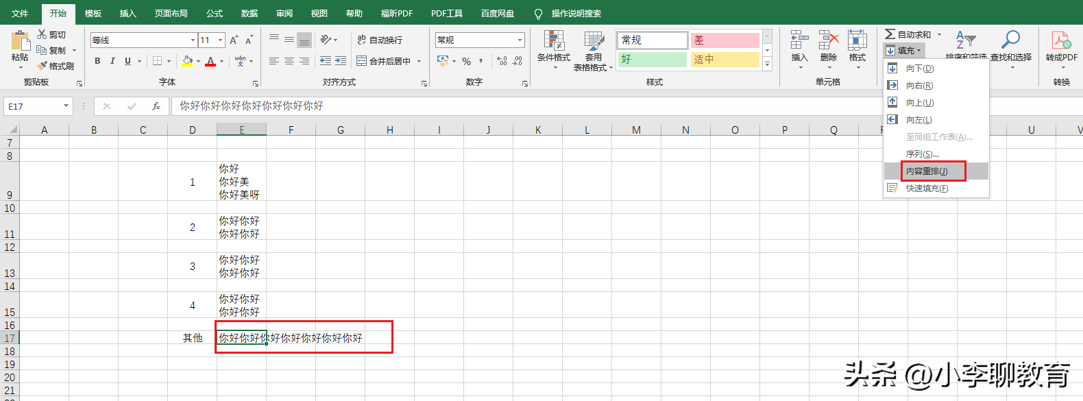Screen dimensions: 1083x401
Task: Click the formula bar text
Action: [x=252, y=106]
